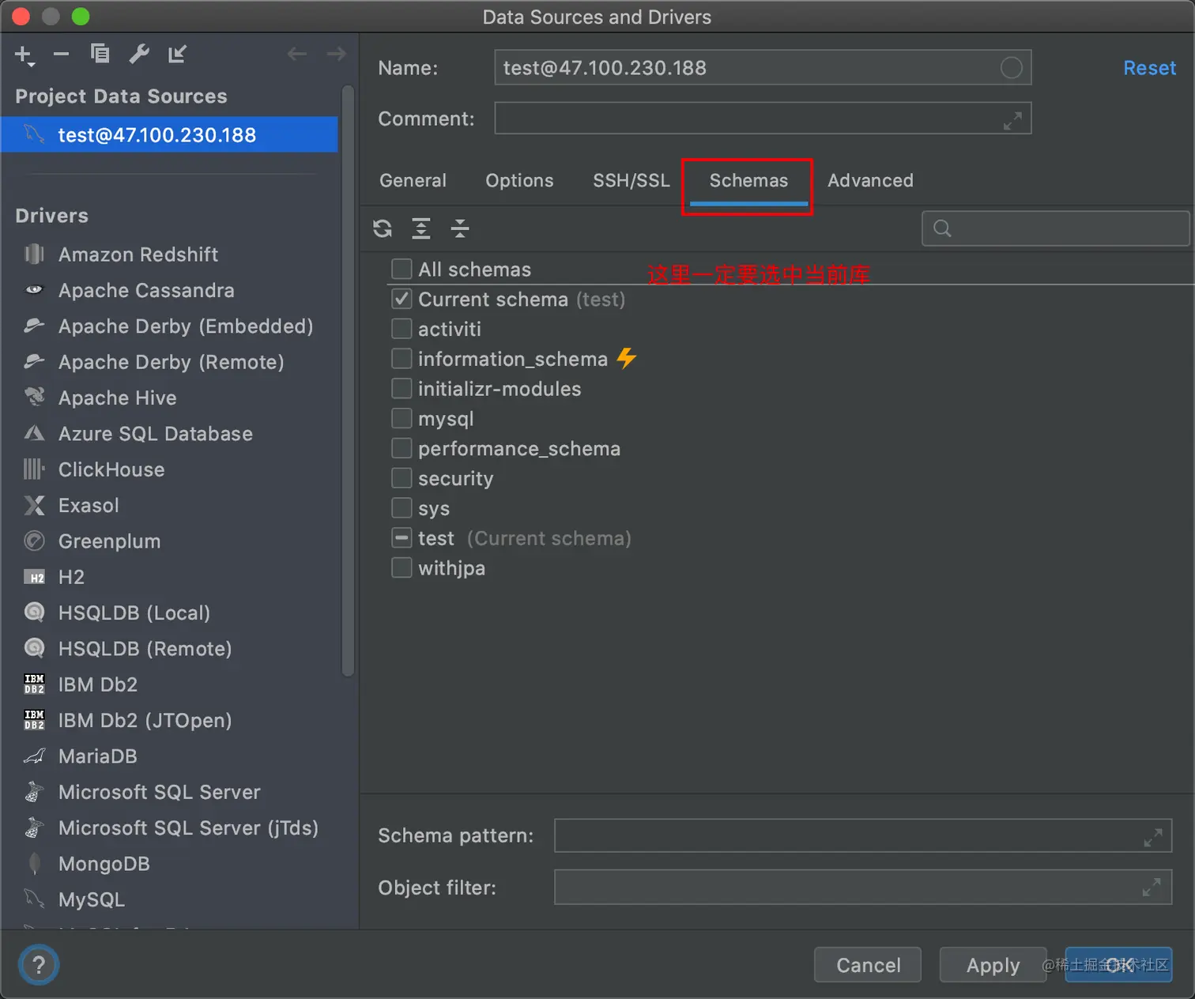Image resolution: width=1195 pixels, height=999 pixels.
Task: Expand the Schema pattern field
Action: point(1153,837)
